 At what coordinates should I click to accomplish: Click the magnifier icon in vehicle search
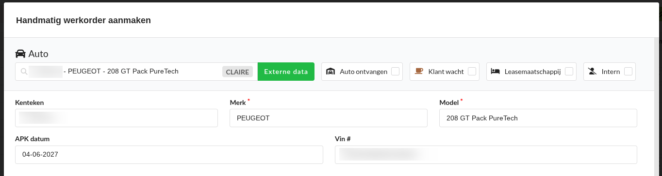click(24, 72)
